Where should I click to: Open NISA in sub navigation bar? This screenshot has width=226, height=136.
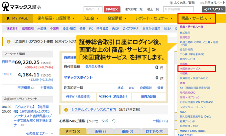coord(168,29)
